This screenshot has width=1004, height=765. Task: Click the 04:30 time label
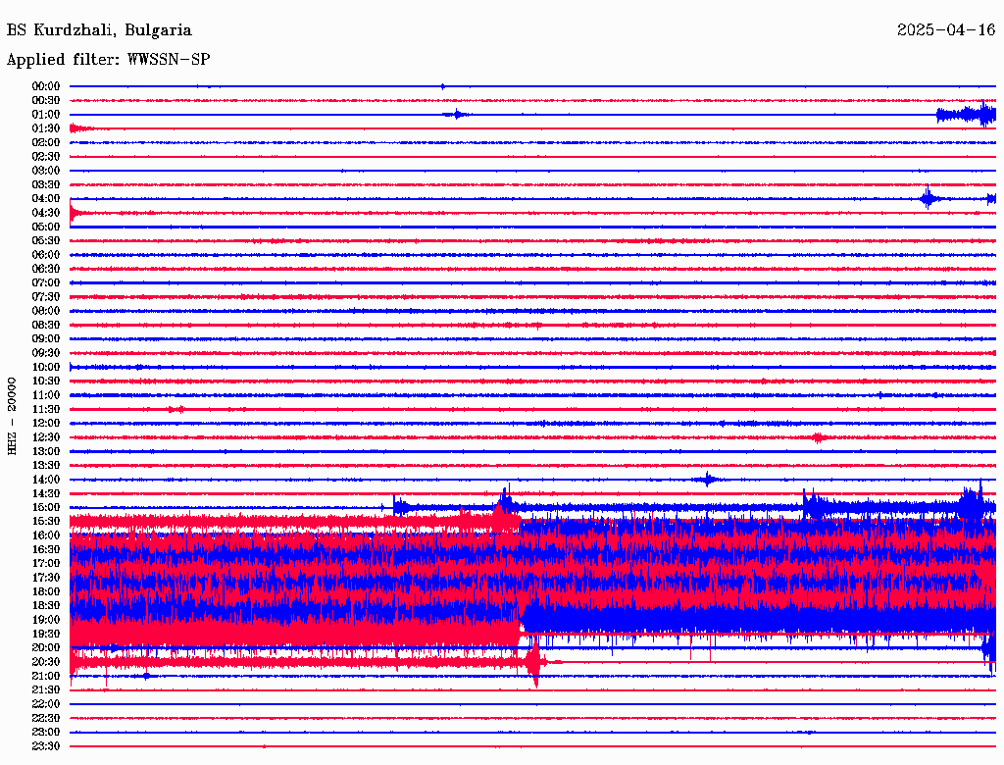(46, 212)
